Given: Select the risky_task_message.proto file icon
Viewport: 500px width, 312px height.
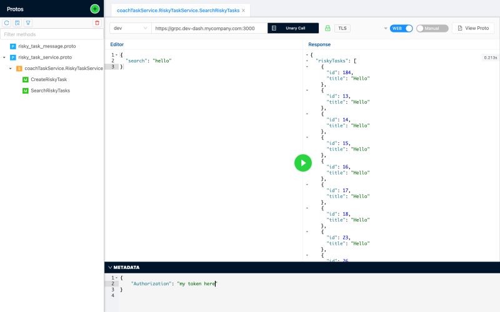Looking at the screenshot, I should click(12, 46).
